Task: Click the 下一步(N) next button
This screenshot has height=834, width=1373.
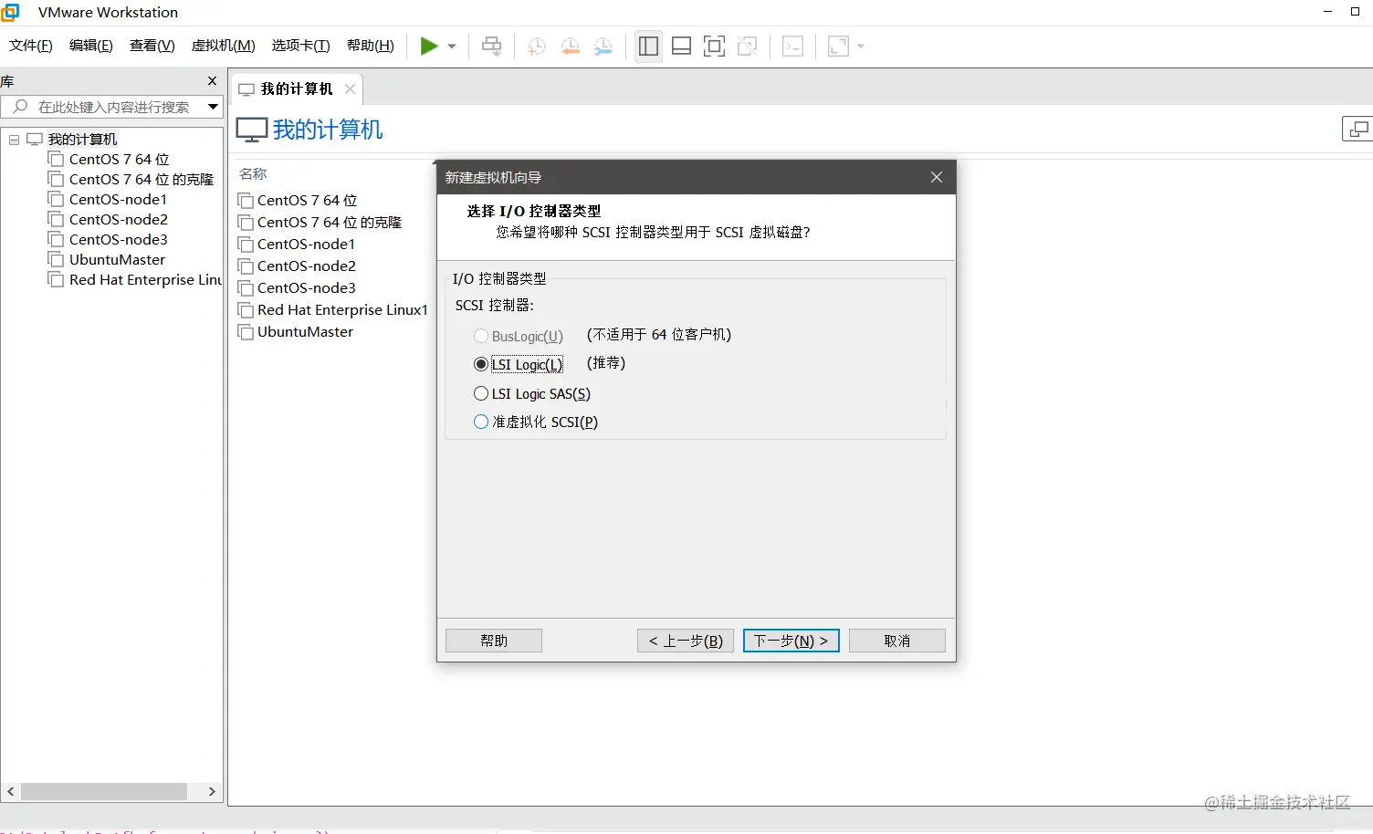Action: point(791,641)
